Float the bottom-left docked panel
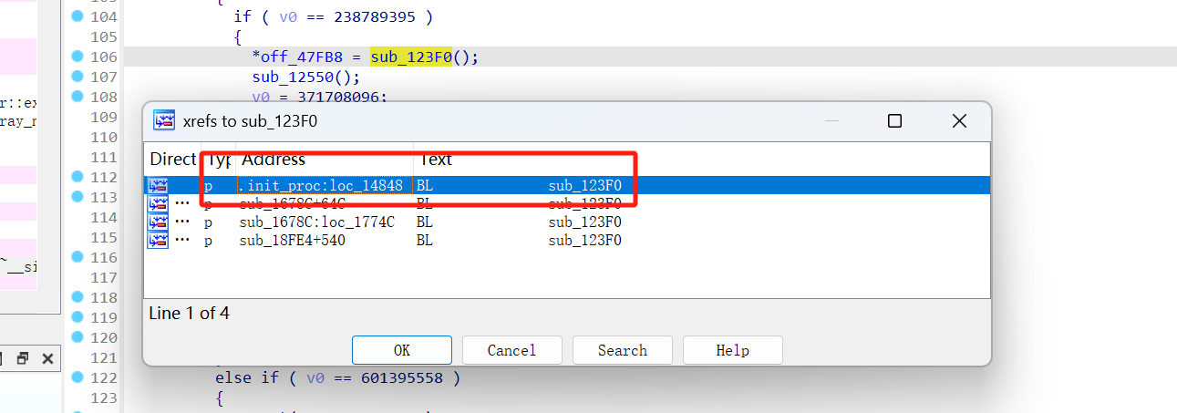 point(24,358)
